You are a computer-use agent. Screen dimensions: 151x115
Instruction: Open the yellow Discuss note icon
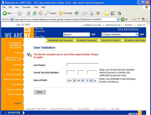107,13
